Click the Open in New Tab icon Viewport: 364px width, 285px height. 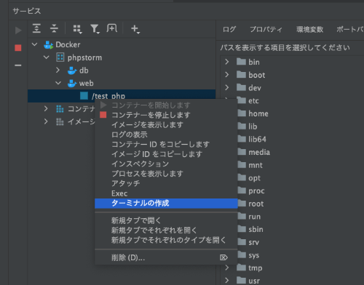pyautogui.click(x=112, y=28)
